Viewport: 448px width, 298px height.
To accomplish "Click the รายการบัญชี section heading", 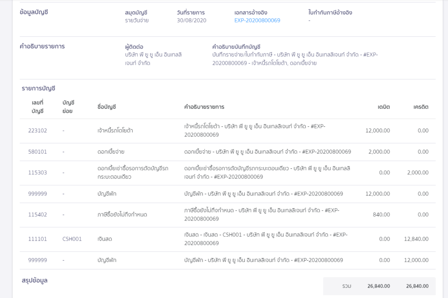I will [x=38, y=89].
